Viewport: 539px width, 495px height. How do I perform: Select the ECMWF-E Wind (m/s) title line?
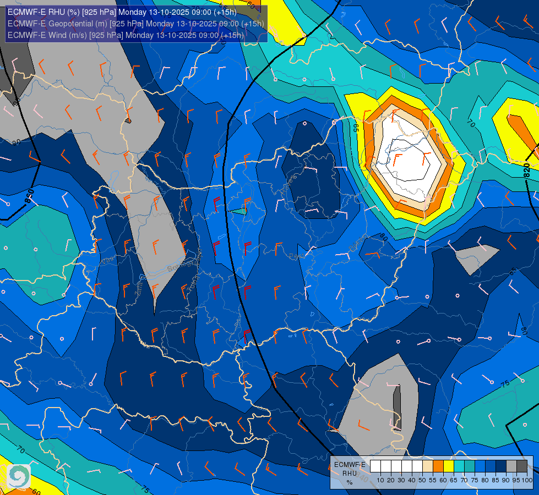point(126,35)
